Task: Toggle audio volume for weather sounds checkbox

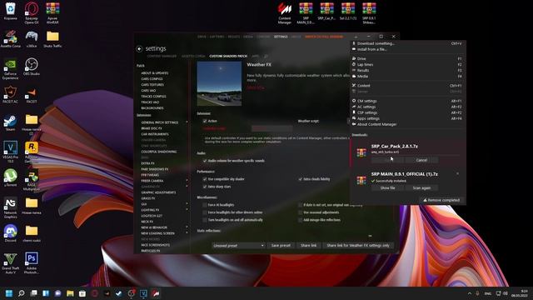Action: tap(205, 161)
